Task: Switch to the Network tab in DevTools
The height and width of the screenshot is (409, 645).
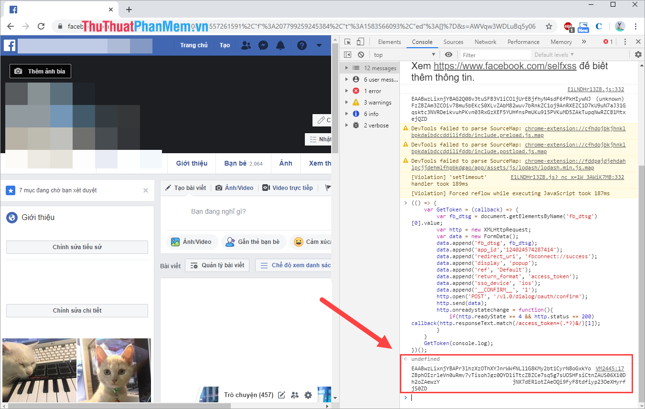Action: (x=485, y=42)
